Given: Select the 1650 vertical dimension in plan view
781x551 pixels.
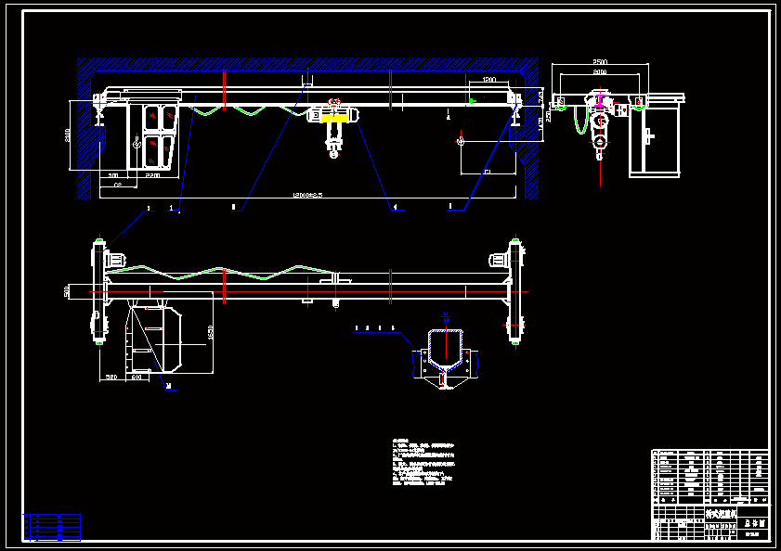Looking at the screenshot, I should click(x=210, y=332).
